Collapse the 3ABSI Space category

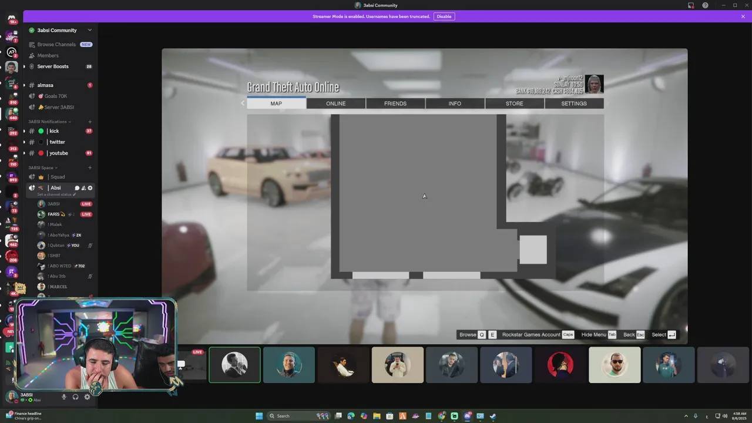42,167
